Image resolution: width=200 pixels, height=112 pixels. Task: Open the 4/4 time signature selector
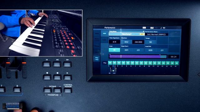tap(114, 42)
